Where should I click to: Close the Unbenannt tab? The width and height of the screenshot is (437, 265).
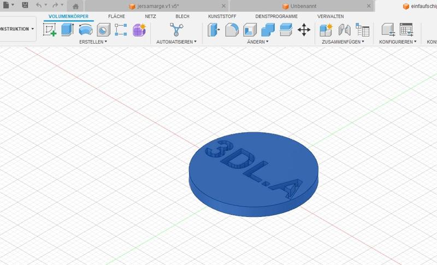coord(369,6)
